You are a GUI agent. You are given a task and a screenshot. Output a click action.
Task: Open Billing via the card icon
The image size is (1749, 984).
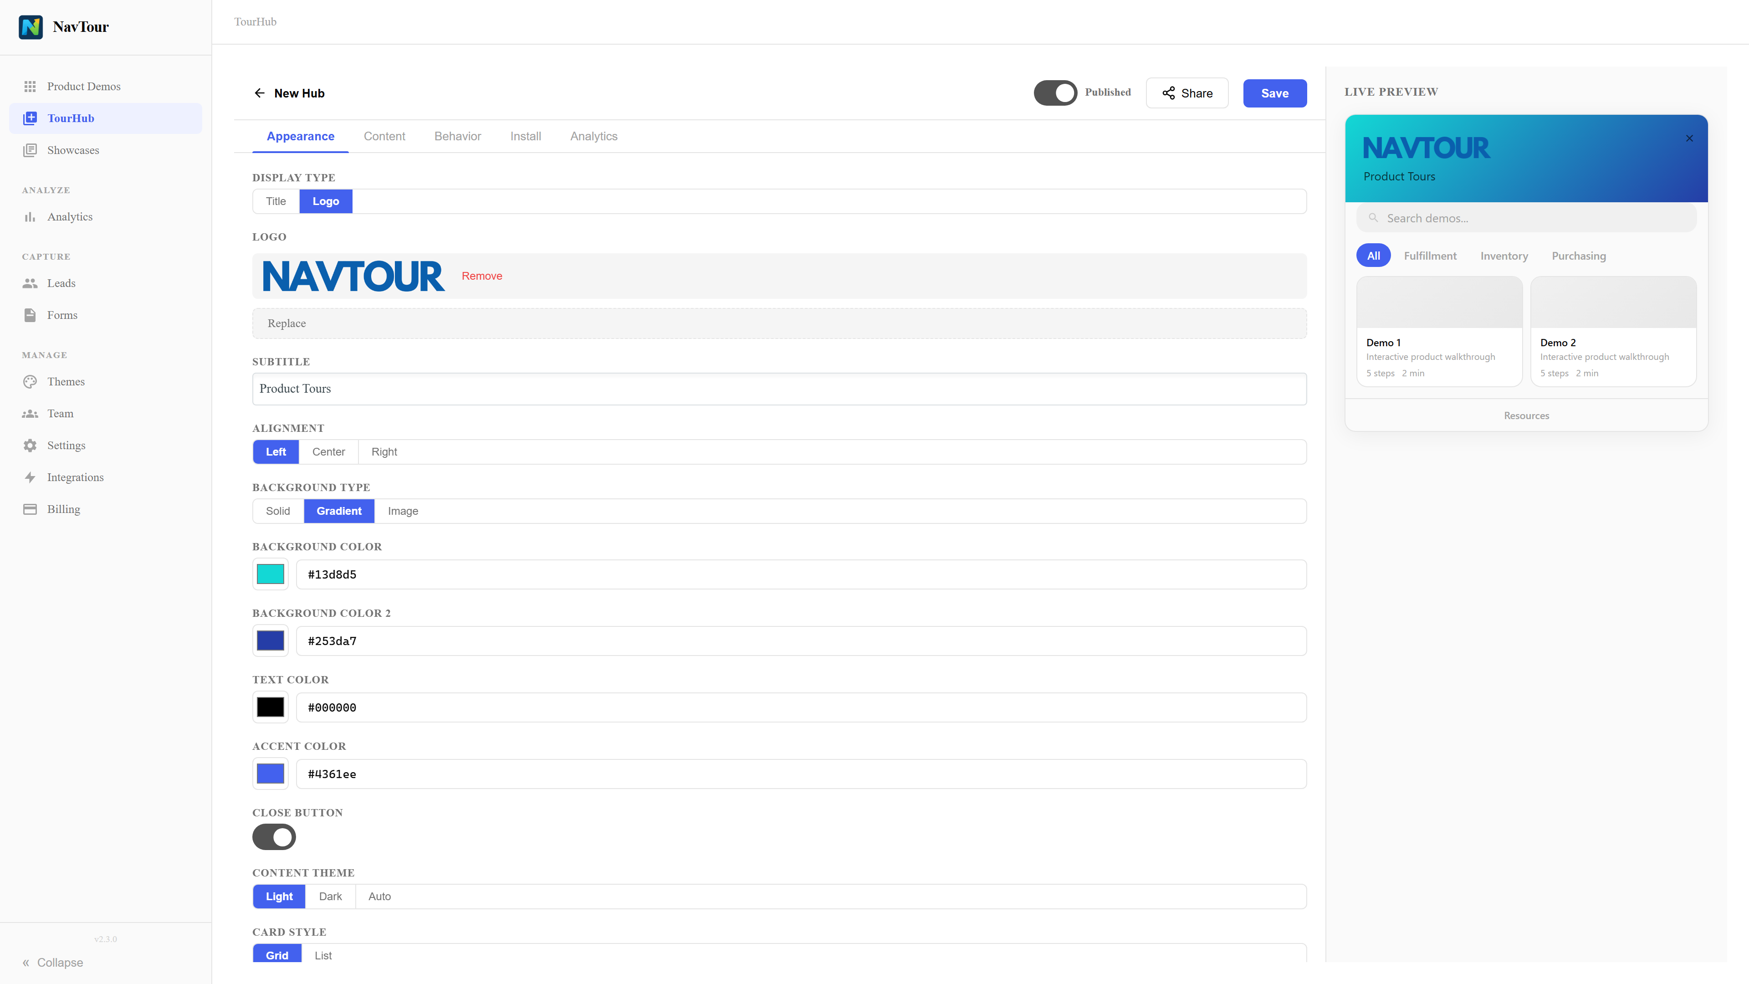tap(31, 509)
